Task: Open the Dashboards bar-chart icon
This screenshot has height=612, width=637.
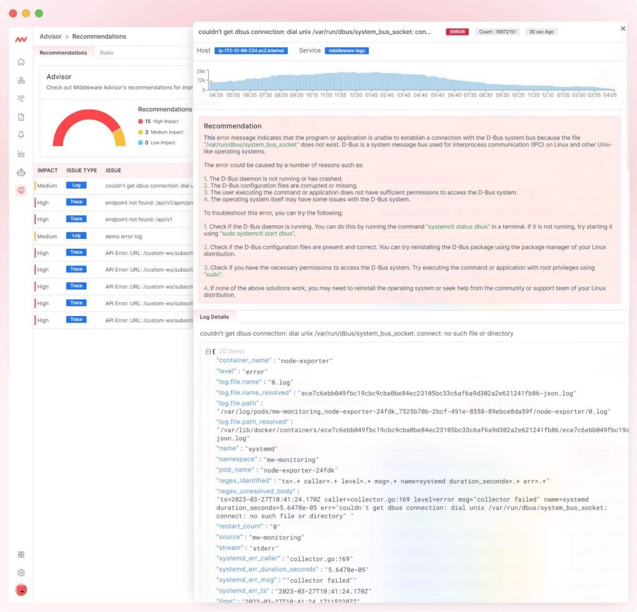Action: tap(21, 153)
